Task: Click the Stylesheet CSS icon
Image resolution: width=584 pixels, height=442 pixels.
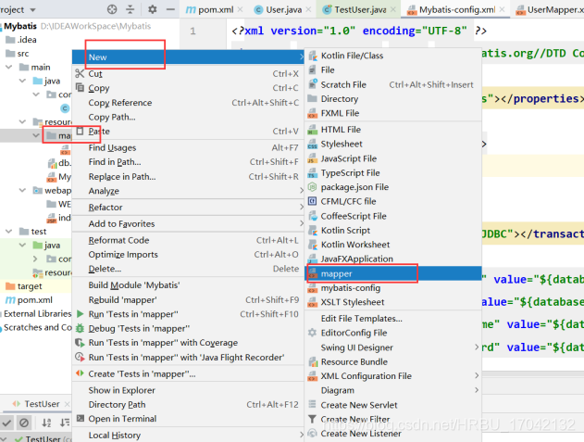Action: tap(313, 144)
